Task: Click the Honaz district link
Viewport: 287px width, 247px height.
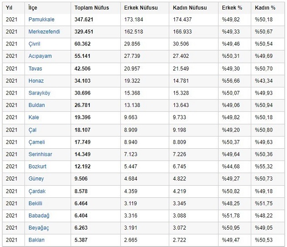Action: coord(36,81)
